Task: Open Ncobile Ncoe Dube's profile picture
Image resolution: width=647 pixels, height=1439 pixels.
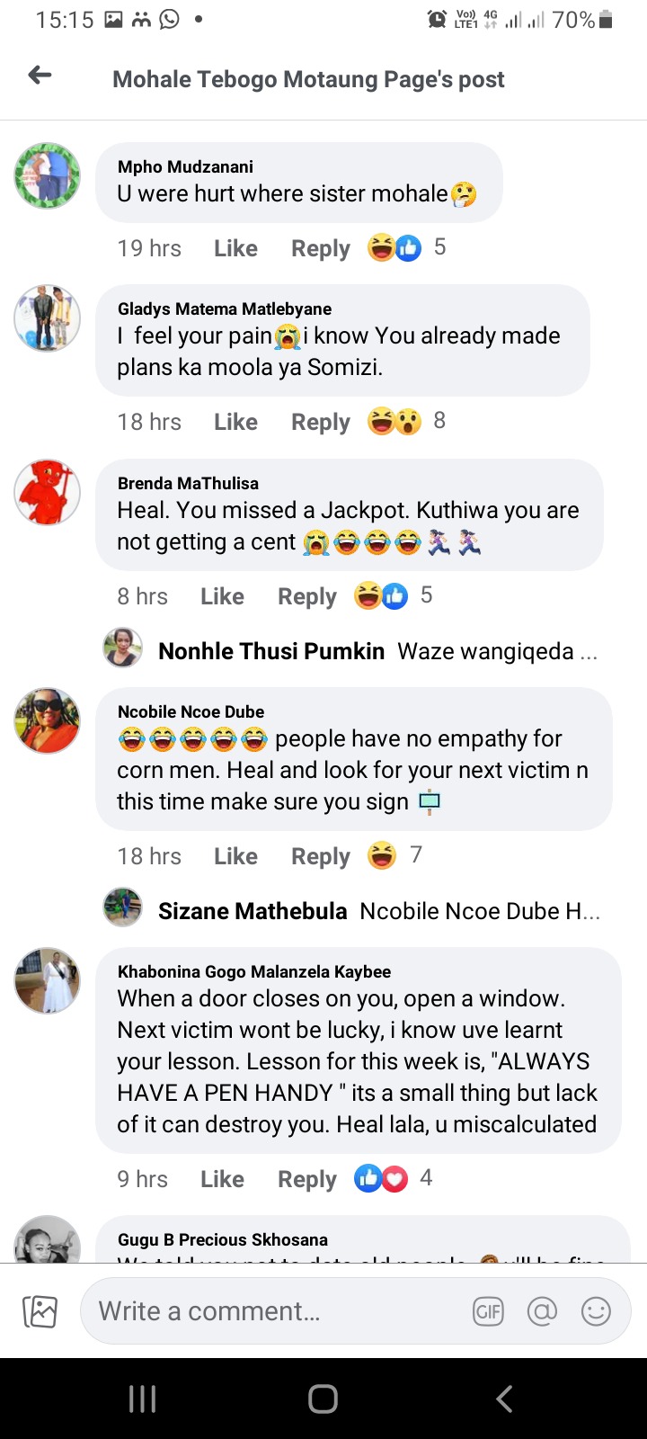Action: [x=47, y=720]
